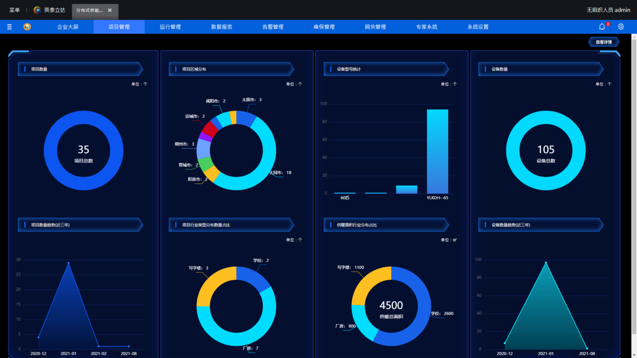Viewport: 637px width, 358px height.
Task: Open the 告警管理 menu item
Action: point(273,27)
